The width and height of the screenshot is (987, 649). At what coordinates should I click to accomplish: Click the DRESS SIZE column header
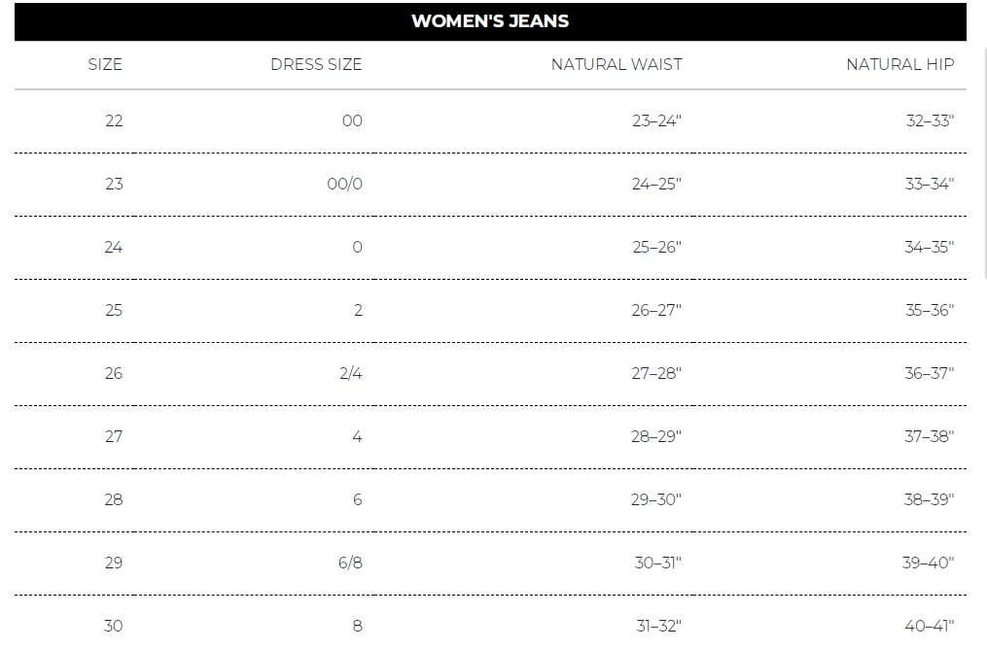[316, 65]
